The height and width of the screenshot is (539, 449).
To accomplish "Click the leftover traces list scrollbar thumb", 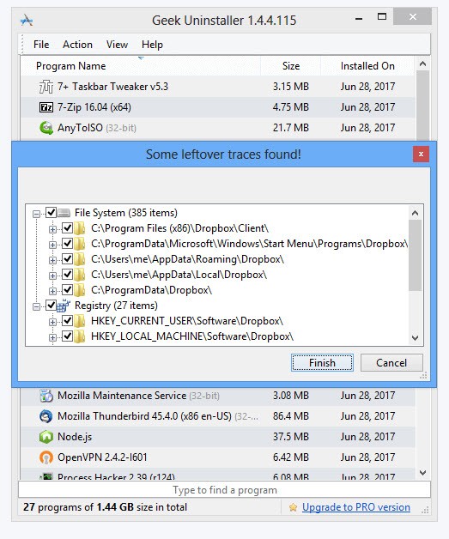I will pyautogui.click(x=416, y=256).
